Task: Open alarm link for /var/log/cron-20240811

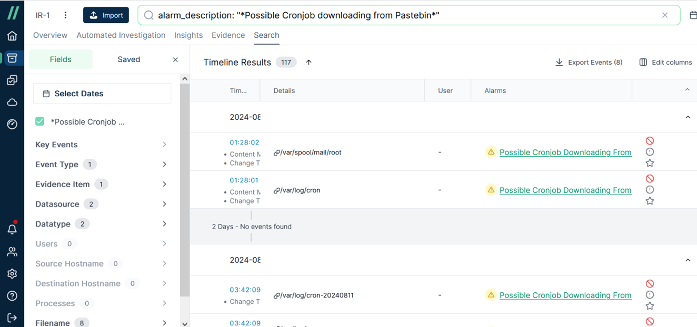Action: pyautogui.click(x=565, y=295)
